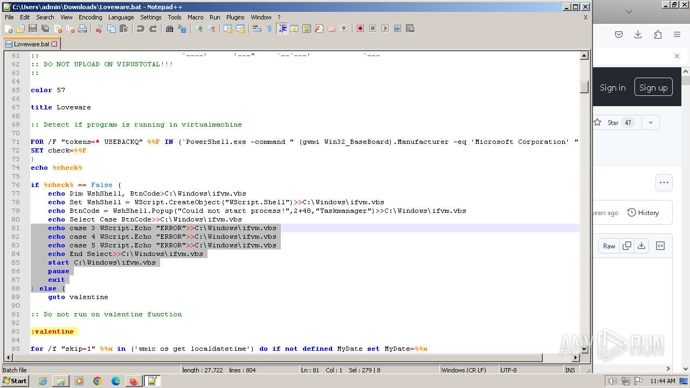690x388 pixels.
Task: Click the Notepad++ vertical scrollbar thumb
Action: tap(584, 87)
